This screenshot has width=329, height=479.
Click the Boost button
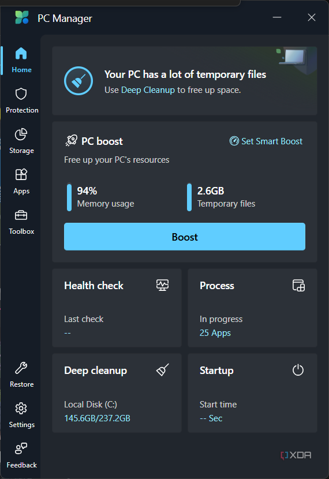point(185,237)
